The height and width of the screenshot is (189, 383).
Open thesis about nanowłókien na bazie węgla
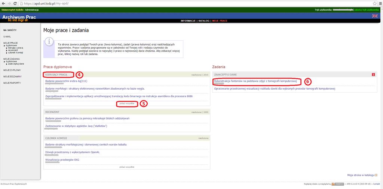click(x=95, y=89)
